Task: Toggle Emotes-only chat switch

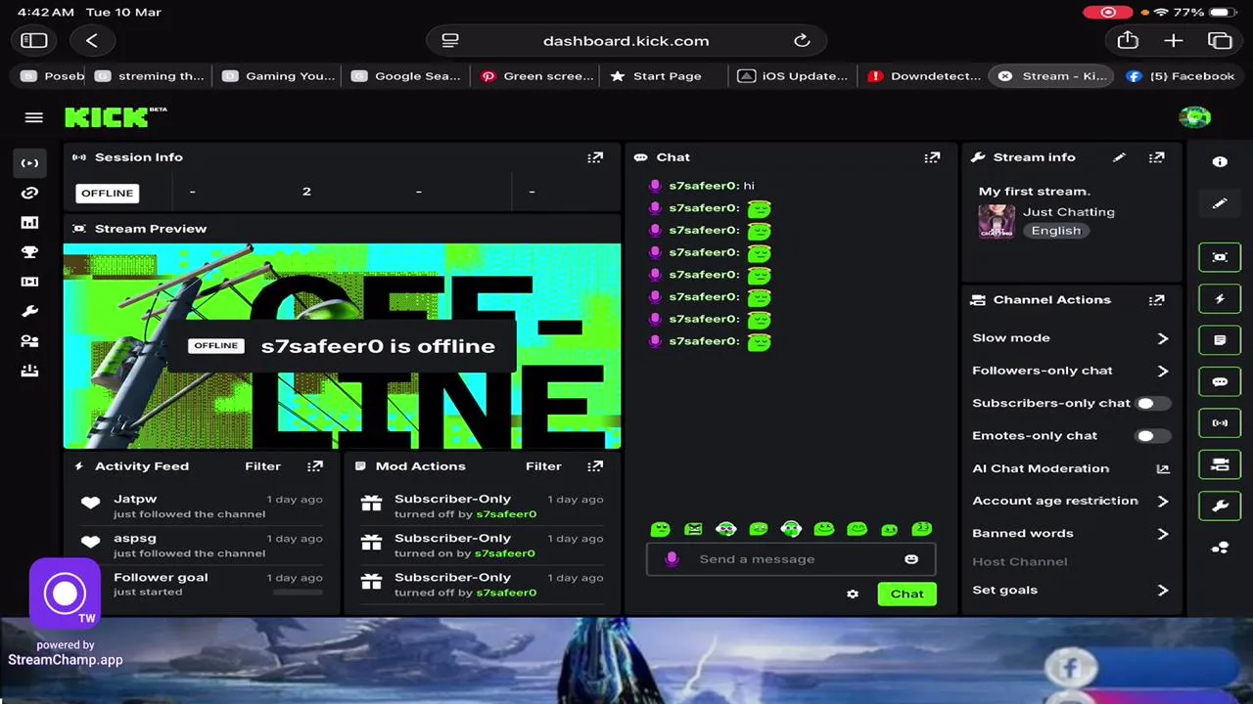Action: [1152, 436]
